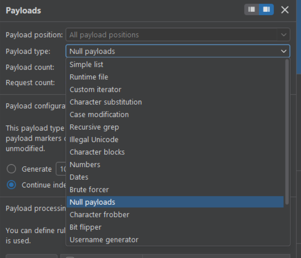
Task: Open the Payload position dropdown
Action: [178, 35]
